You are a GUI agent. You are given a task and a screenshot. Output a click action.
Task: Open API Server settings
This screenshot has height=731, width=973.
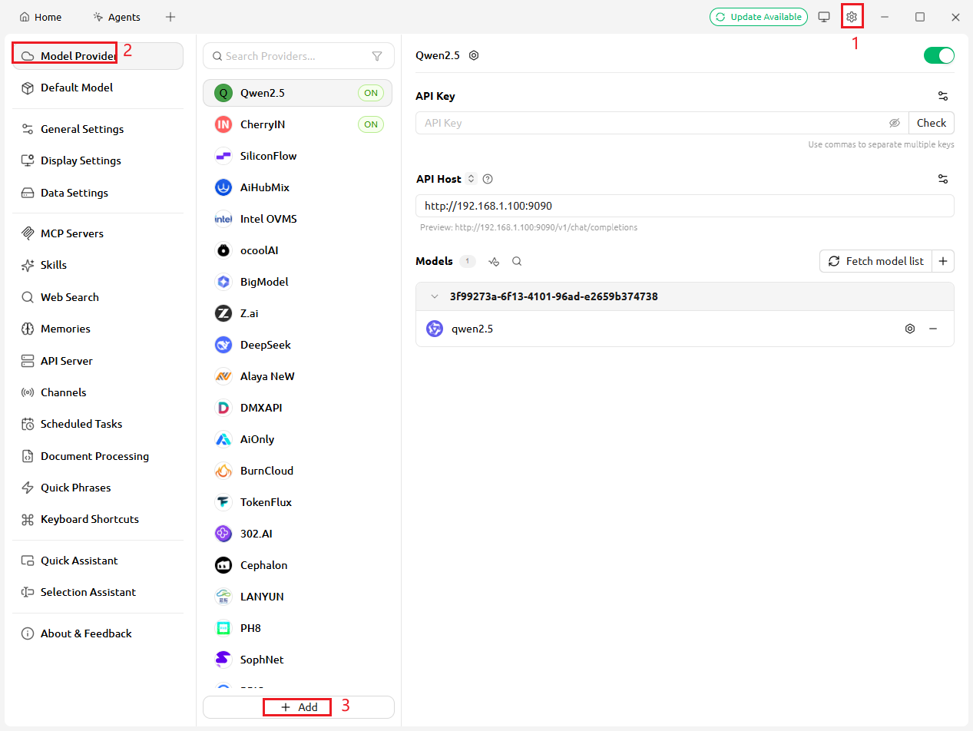98,361
